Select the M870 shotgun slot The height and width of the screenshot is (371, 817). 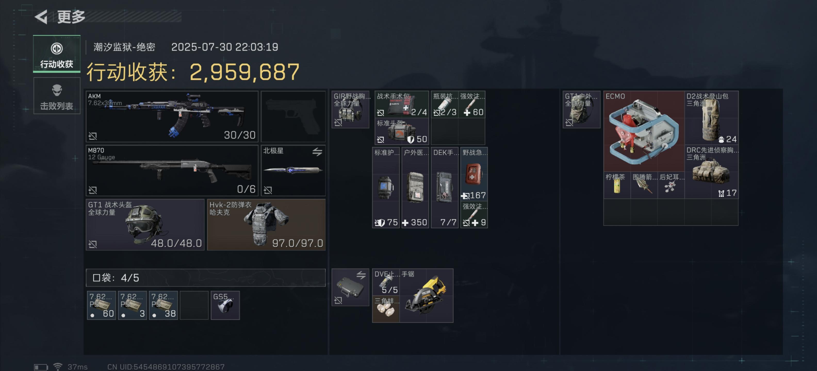[x=172, y=171]
